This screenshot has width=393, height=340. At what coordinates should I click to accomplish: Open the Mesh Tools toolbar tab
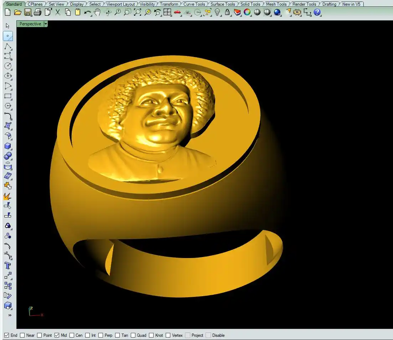(x=276, y=4)
